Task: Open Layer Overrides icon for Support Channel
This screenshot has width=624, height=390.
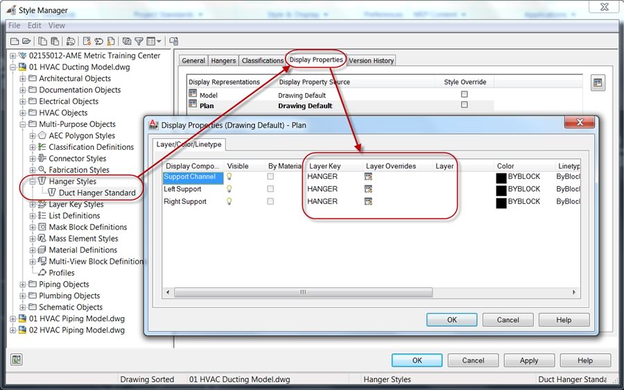Action: 368,177
